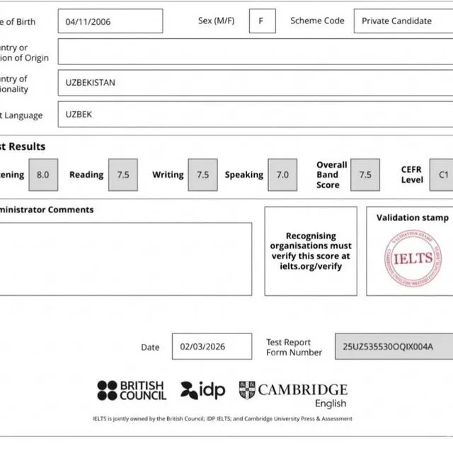Viewport: 453px width, 453px height.
Task: Click the Administrator Comments heading
Action: [x=47, y=210]
